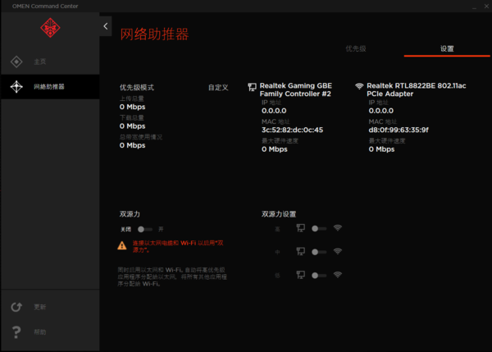Click the 0 Mbps value under 上传总量
The width and height of the screenshot is (492, 352).
point(132,107)
